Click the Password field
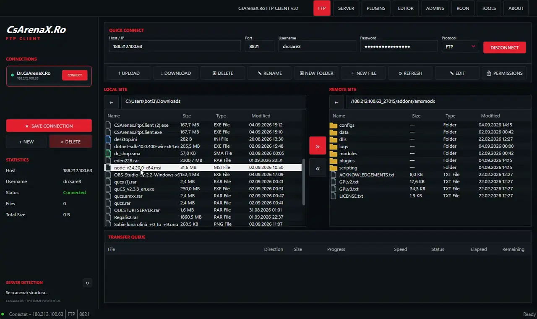The image size is (537, 319). pyautogui.click(x=399, y=47)
